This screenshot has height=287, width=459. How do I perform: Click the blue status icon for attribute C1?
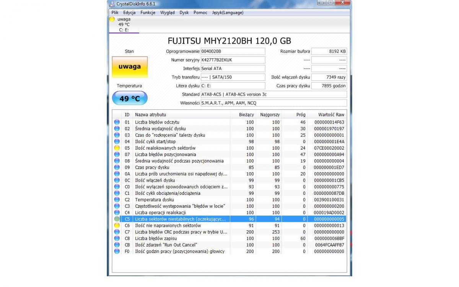[117, 193]
